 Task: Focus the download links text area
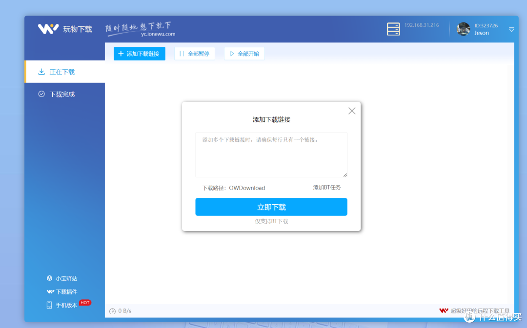click(271, 154)
